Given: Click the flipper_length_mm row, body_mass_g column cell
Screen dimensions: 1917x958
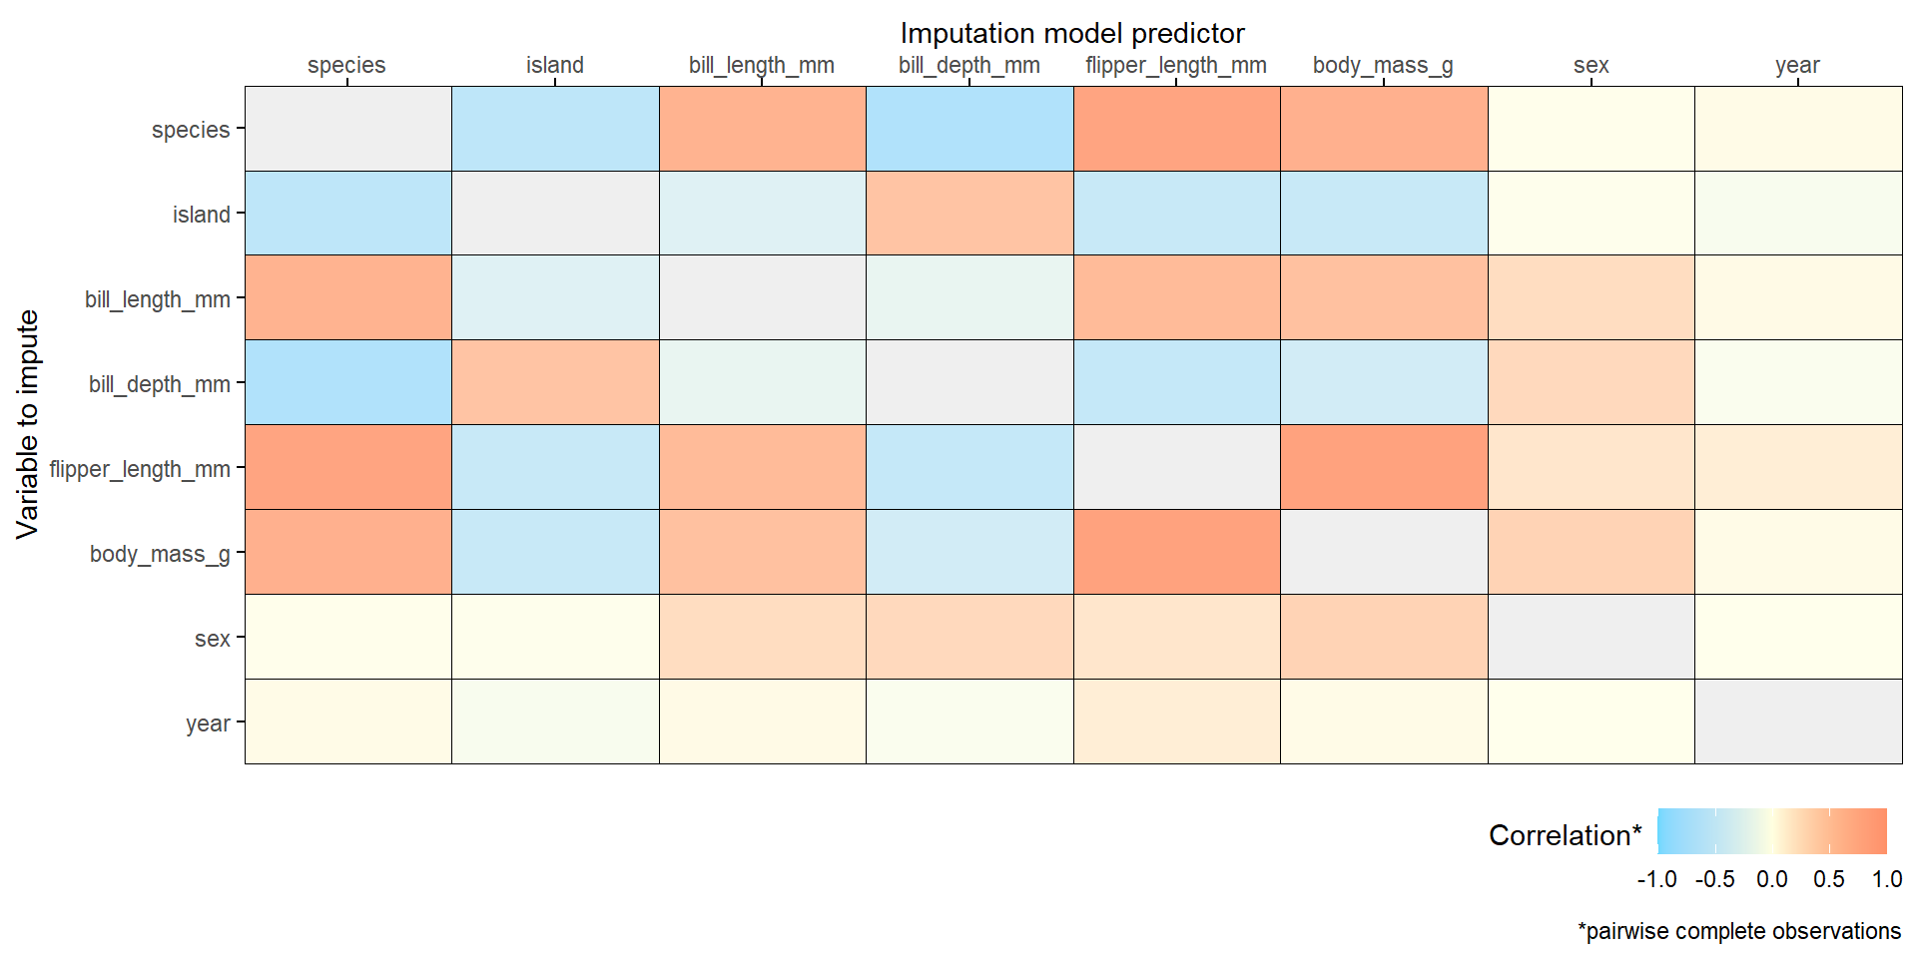Looking at the screenshot, I should point(1384,467).
